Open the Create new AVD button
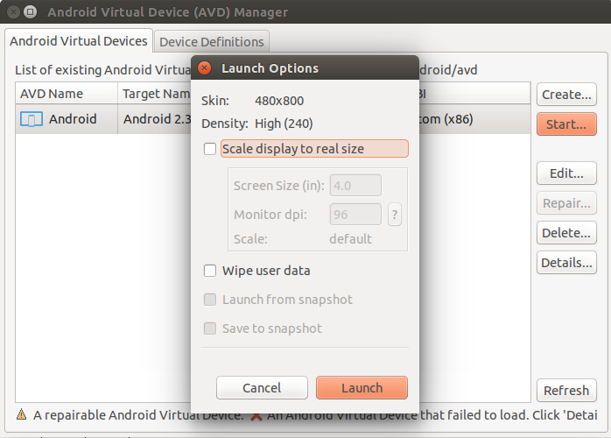Image resolution: width=611 pixels, height=438 pixels. point(566,95)
